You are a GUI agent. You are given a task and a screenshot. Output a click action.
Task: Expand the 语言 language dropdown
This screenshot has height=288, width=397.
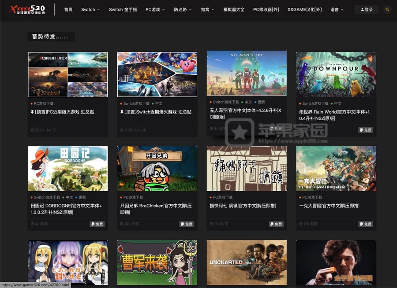337,10
